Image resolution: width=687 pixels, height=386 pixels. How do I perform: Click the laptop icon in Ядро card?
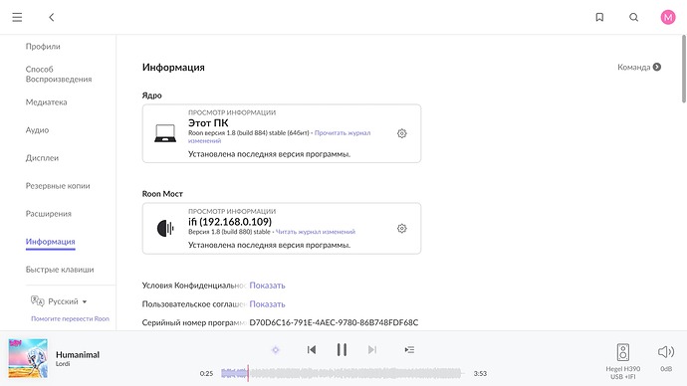165,133
